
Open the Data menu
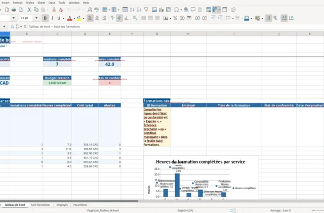[x=52, y=3]
